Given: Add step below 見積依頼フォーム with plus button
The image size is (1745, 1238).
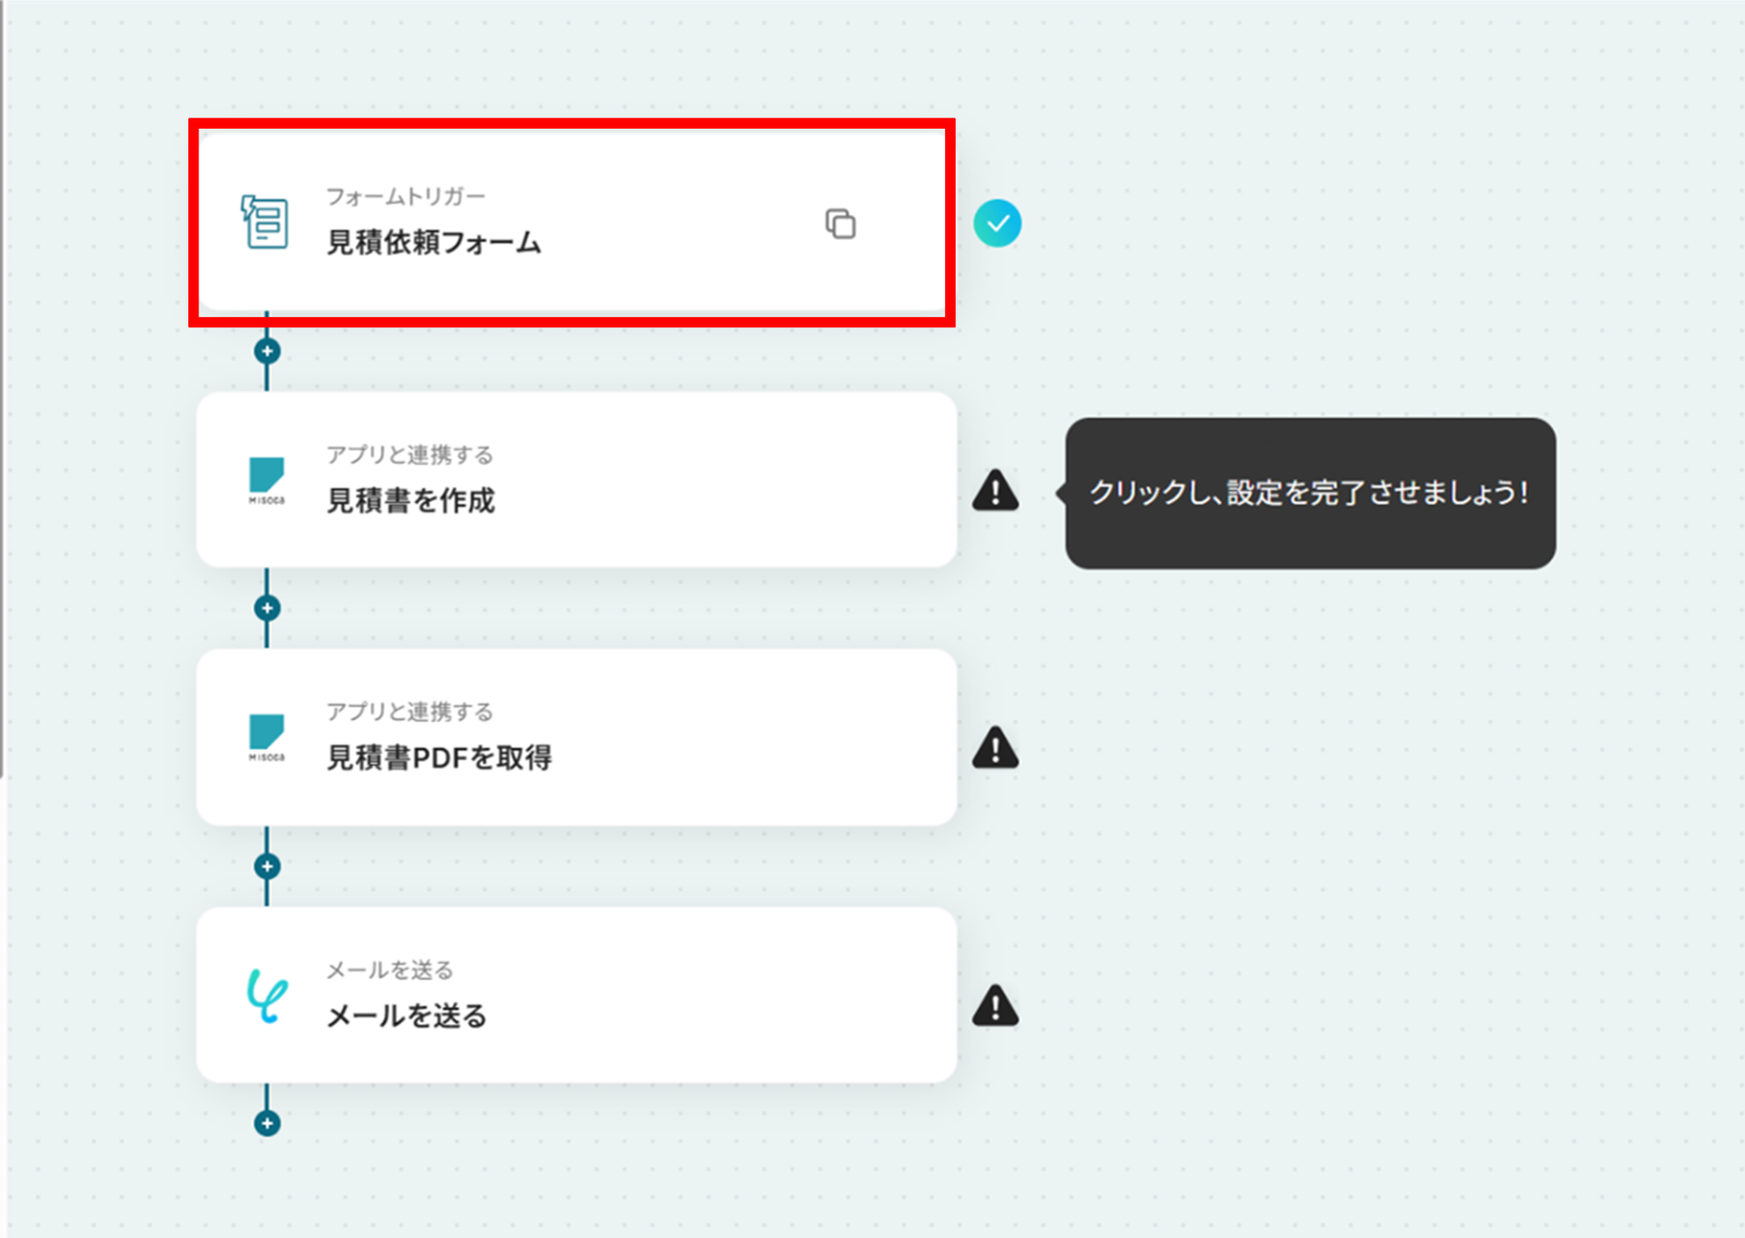Looking at the screenshot, I should pyautogui.click(x=268, y=351).
